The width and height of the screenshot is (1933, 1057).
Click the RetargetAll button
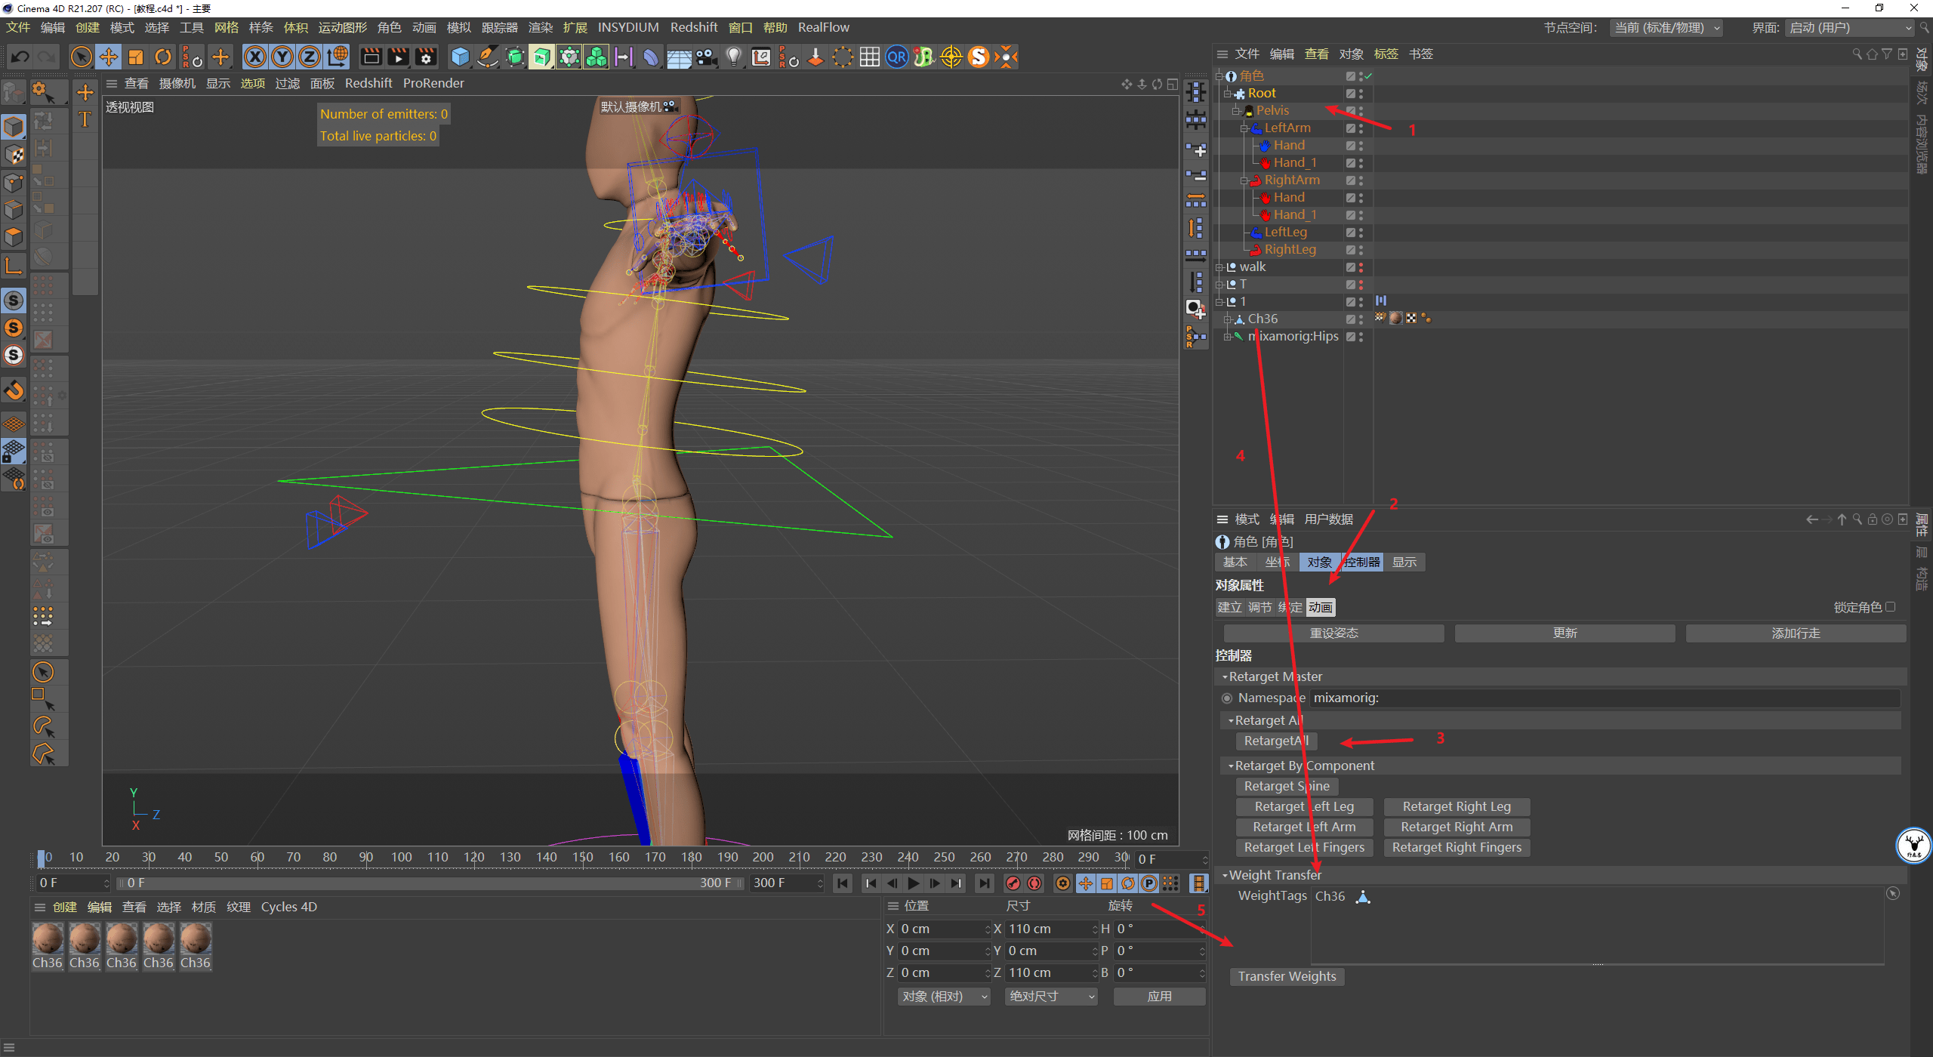coord(1276,741)
